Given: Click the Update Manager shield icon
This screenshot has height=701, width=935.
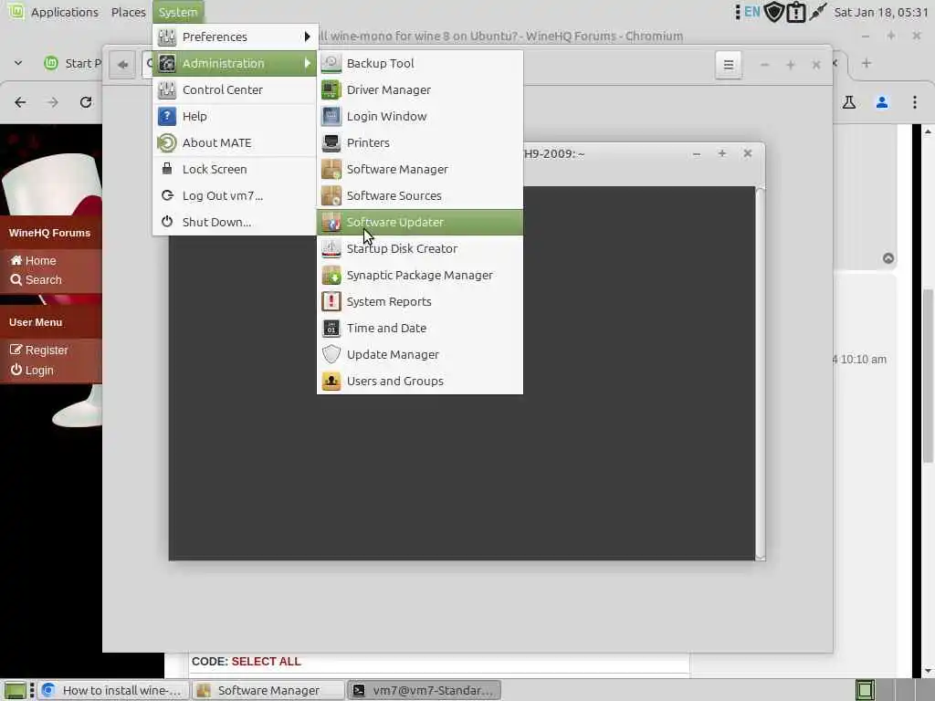Looking at the screenshot, I should (331, 354).
